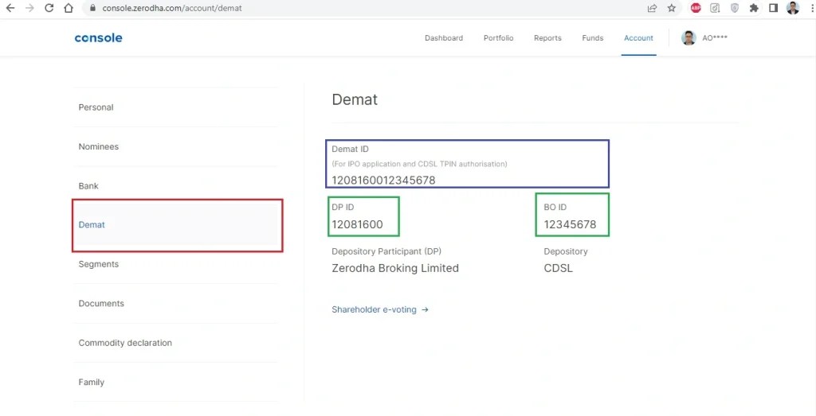816x416 pixels.
Task: Click the browser forward arrow
Action: click(x=29, y=8)
